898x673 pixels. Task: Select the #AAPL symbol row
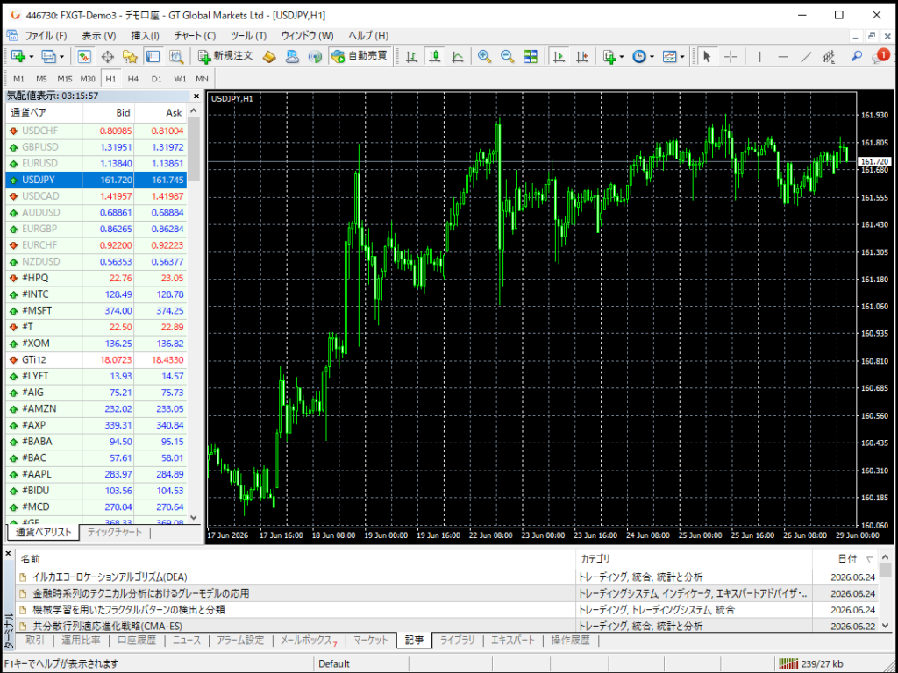(96, 474)
